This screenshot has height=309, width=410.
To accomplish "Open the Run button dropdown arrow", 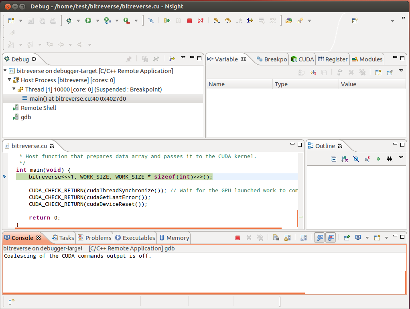I will tap(97, 20).
